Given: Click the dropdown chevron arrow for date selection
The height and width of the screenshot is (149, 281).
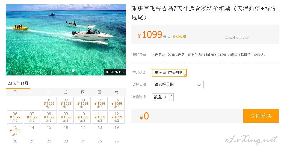Looking at the screenshot, I should click(199, 85).
